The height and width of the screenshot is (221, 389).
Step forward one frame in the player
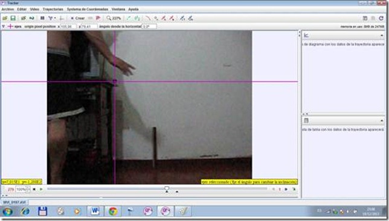(x=286, y=189)
